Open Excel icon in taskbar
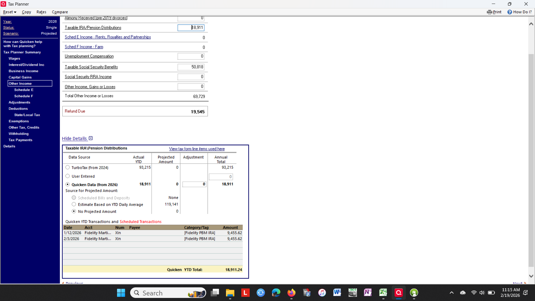 pos(383,293)
